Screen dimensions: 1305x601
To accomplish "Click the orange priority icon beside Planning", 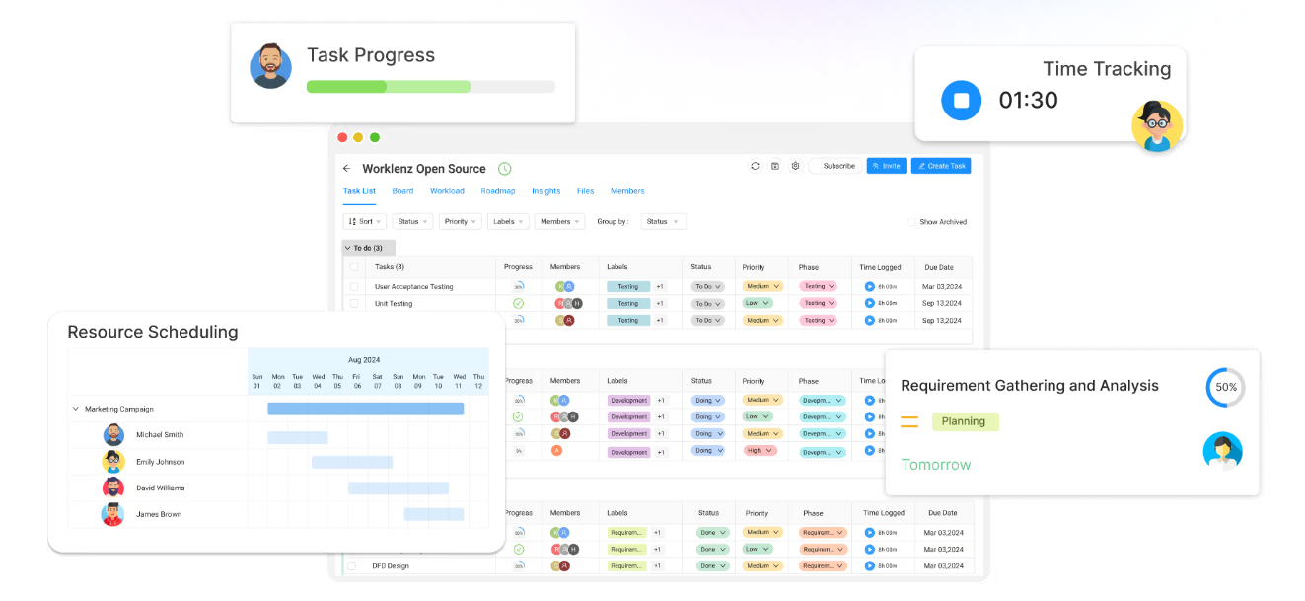I will [x=909, y=422].
